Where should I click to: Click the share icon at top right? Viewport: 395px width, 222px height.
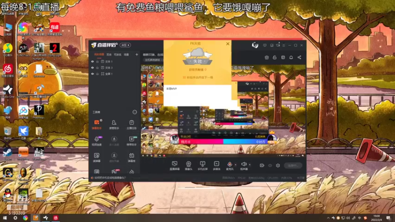click(x=299, y=57)
